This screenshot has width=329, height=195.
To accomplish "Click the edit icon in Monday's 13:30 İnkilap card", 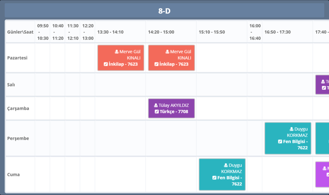I will pyautogui.click(x=105, y=64).
